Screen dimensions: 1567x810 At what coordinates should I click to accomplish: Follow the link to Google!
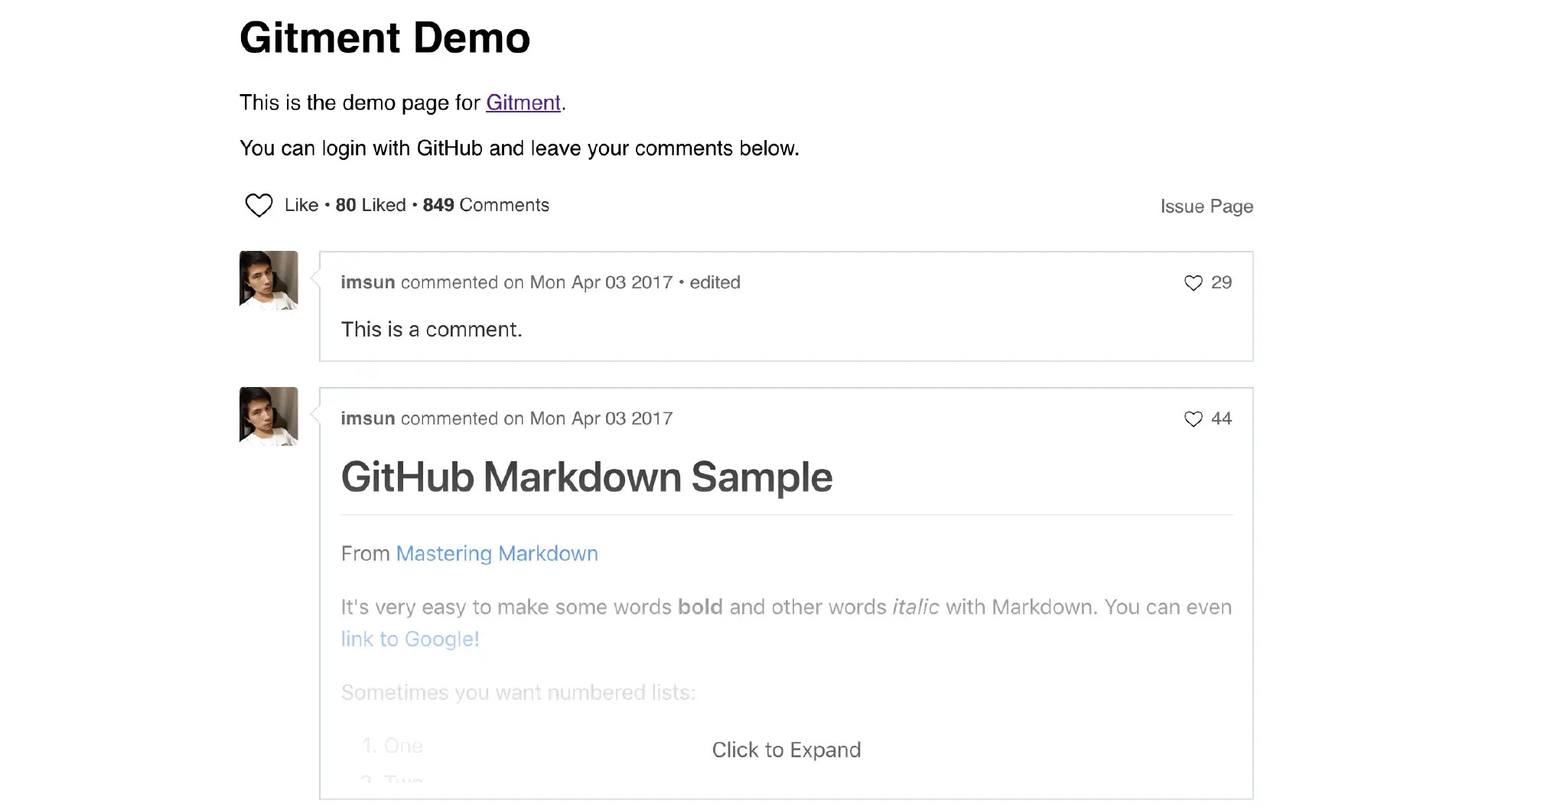pos(410,639)
